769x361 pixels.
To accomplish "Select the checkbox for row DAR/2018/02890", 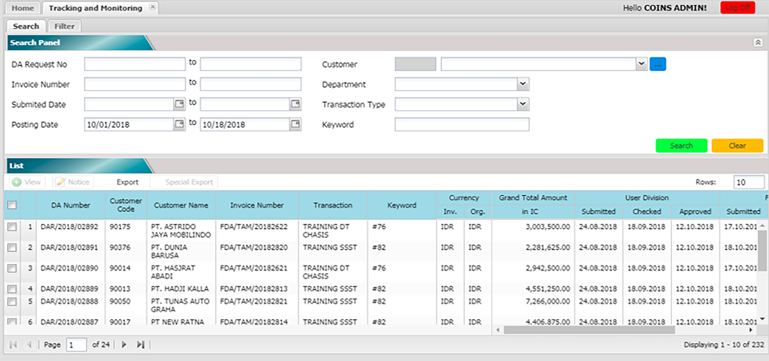I will coord(12,268).
